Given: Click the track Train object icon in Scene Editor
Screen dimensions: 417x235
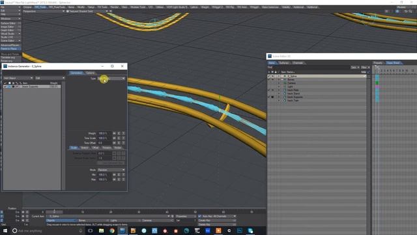Looking at the screenshot, I should click(285, 101).
